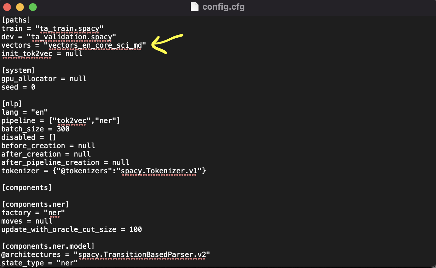
Task: Click the state_type = "ner" line
Action: 40,263
